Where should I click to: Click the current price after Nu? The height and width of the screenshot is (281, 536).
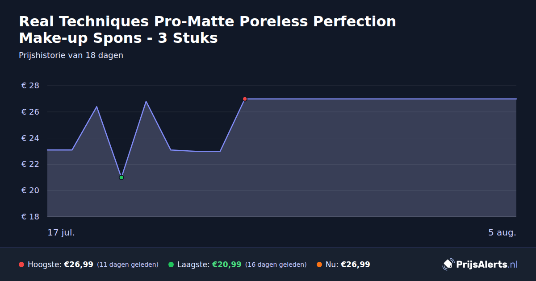click(x=356, y=264)
